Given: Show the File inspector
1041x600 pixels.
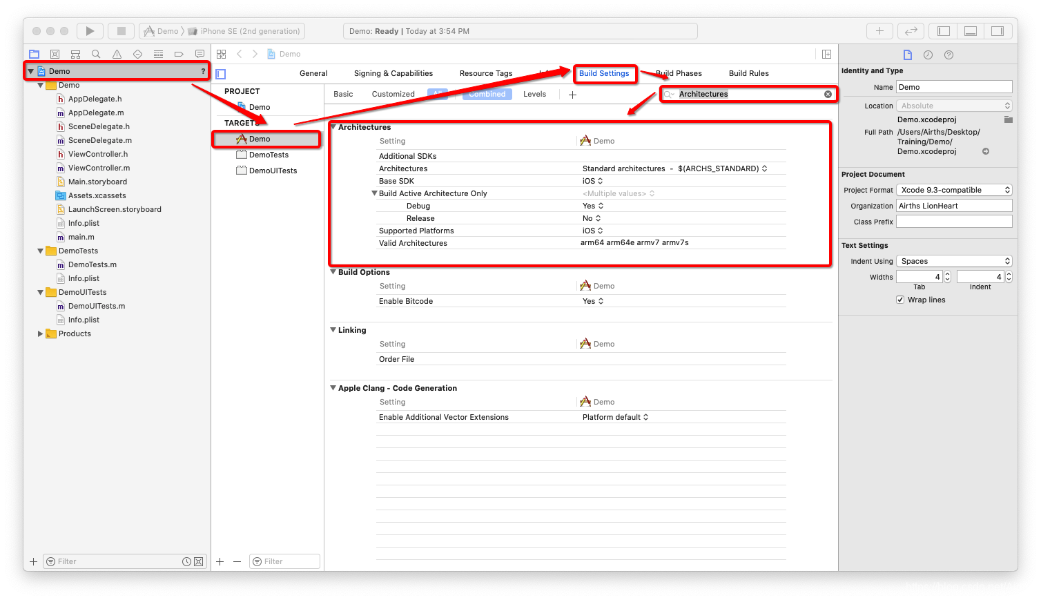Looking at the screenshot, I should pyautogui.click(x=908, y=55).
